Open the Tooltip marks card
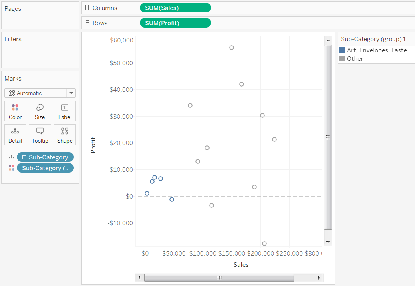The height and width of the screenshot is (286, 415). point(40,135)
